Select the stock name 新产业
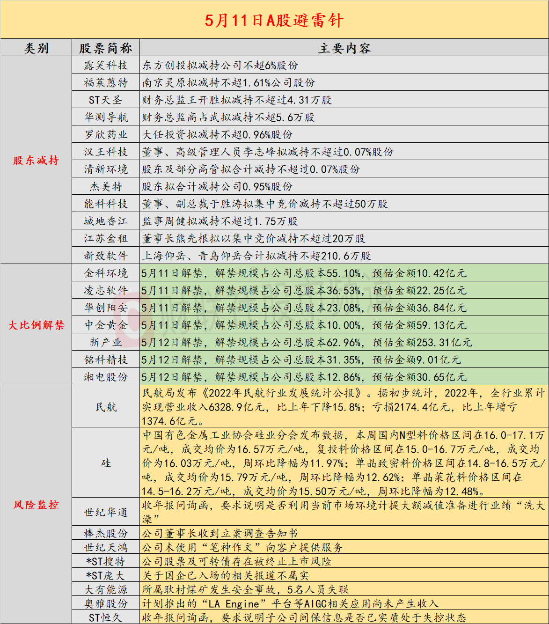This screenshot has height=624, width=549. (x=106, y=342)
